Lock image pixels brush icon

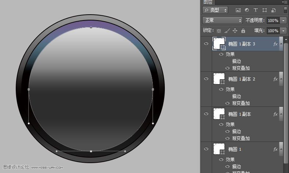tap(227, 31)
